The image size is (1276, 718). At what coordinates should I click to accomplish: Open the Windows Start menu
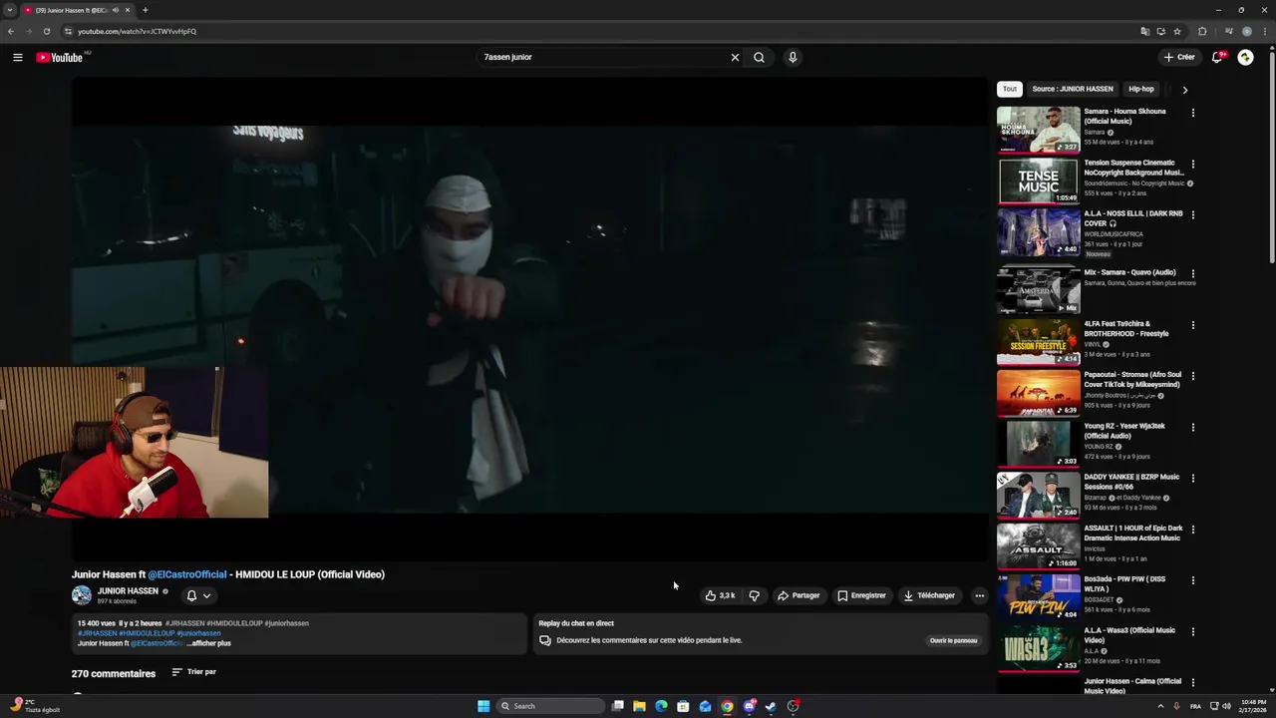(483, 706)
